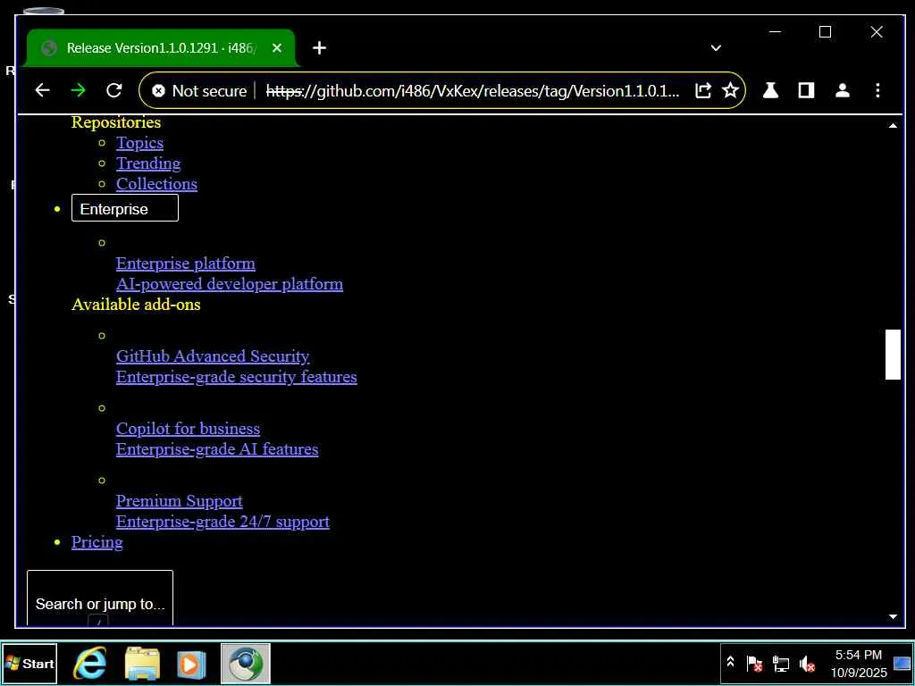915x686 pixels.
Task: Collapse the Enterprise menu button
Action: coord(125,208)
